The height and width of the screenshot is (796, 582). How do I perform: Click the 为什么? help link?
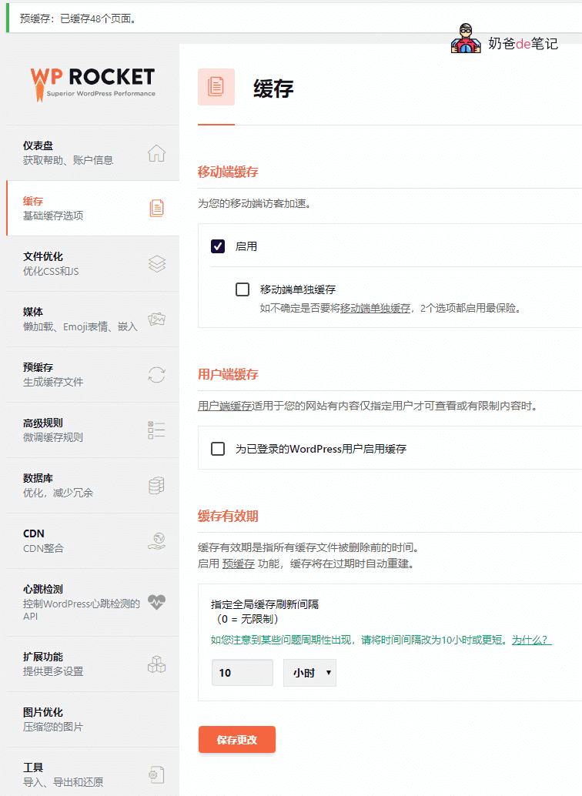click(532, 640)
